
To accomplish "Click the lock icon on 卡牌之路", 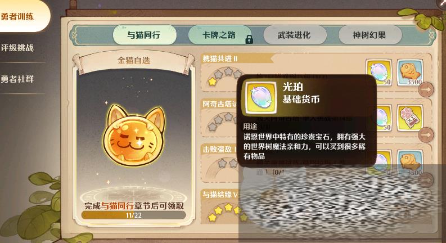I will coord(249,39).
